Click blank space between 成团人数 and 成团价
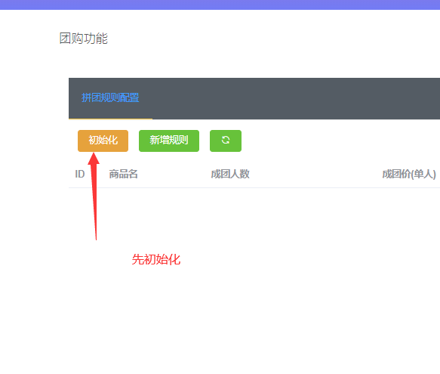440x374 pixels. 315,175
